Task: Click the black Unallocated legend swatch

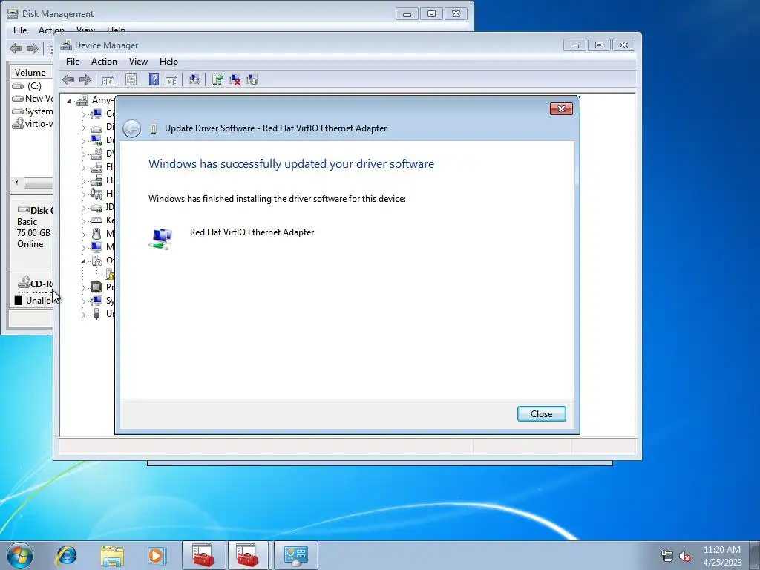Action: pos(19,301)
